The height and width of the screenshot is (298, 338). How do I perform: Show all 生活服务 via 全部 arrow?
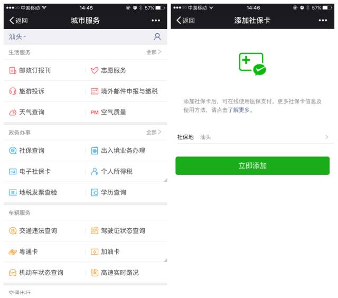click(154, 52)
